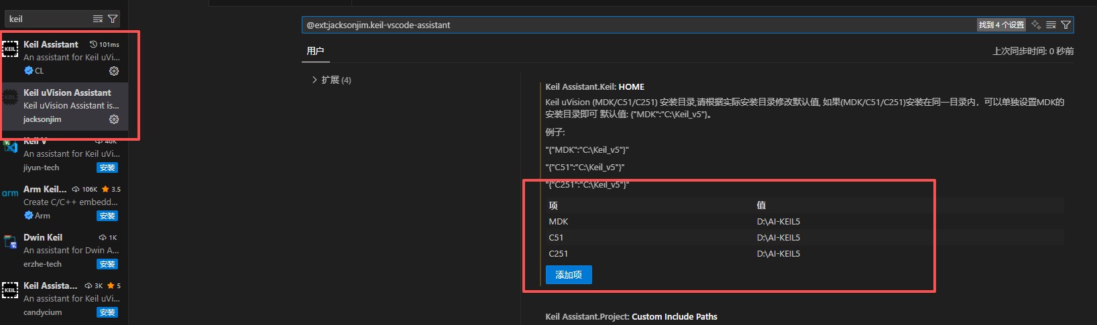
Task: Click the Arm Keil extension logo
Action: coord(10,194)
